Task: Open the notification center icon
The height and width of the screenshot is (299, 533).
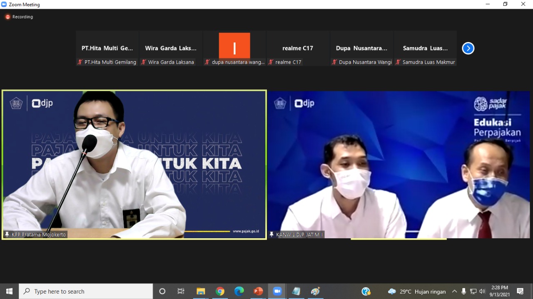Action: click(520, 291)
